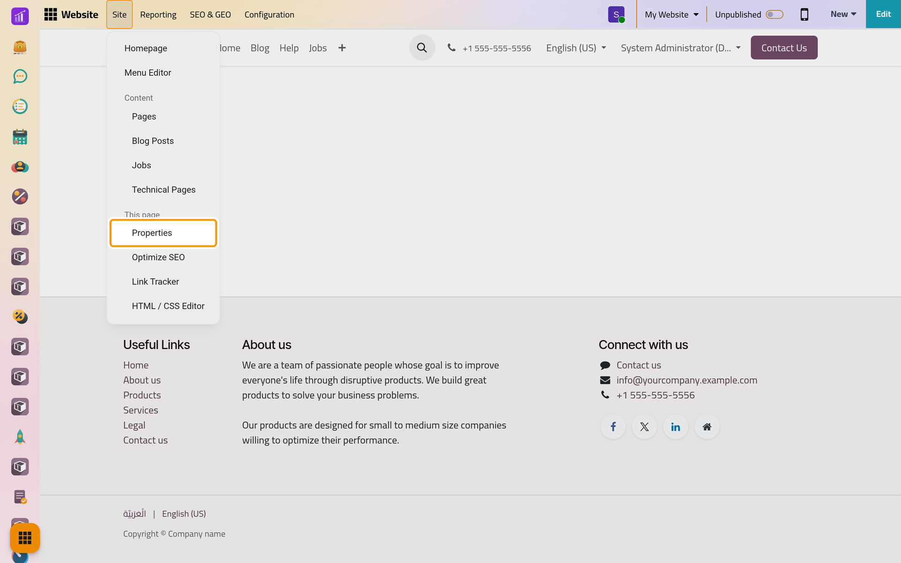Open the Help link in website navigation
The height and width of the screenshot is (563, 901).
tap(289, 48)
